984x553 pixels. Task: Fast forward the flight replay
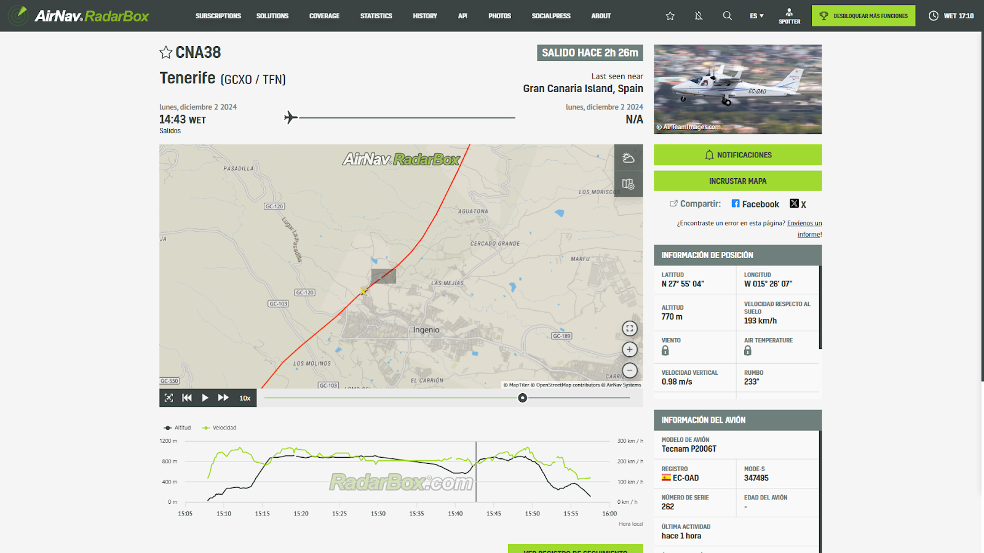point(223,398)
